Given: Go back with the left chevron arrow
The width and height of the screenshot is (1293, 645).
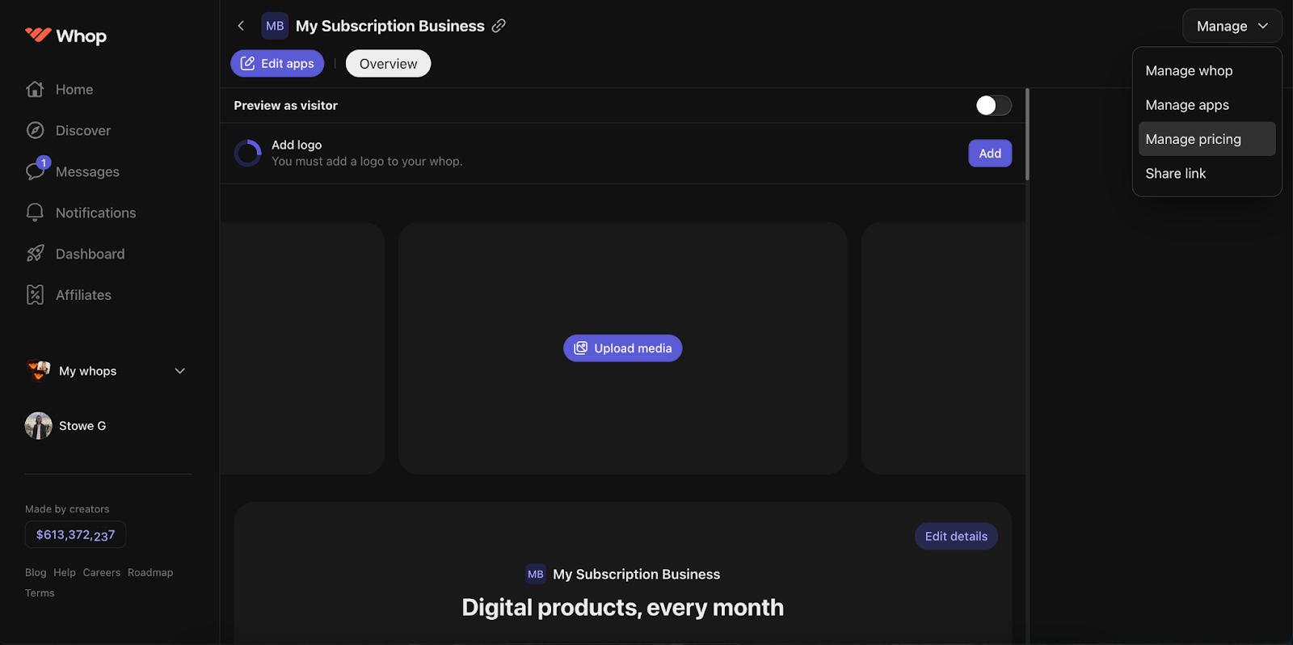Looking at the screenshot, I should click(241, 25).
